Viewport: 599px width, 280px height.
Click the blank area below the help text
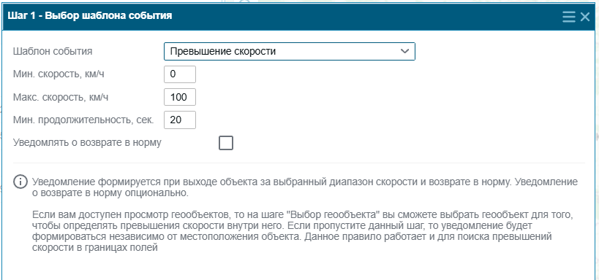coord(299,268)
